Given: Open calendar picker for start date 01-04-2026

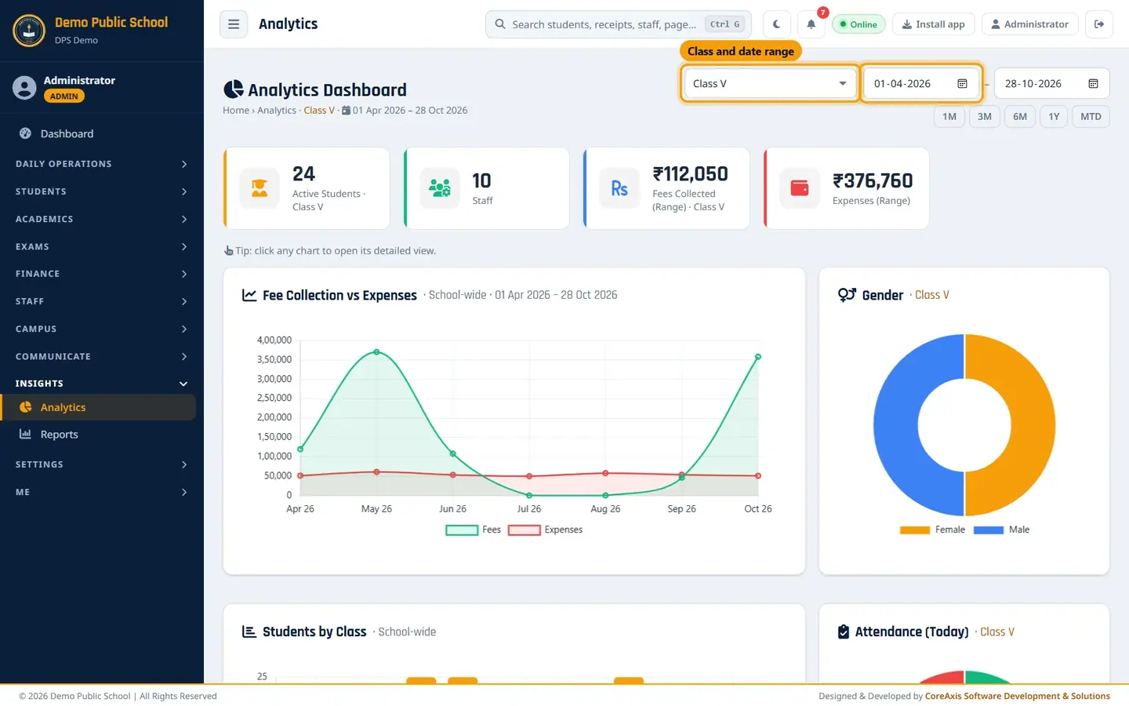Looking at the screenshot, I should [x=962, y=84].
